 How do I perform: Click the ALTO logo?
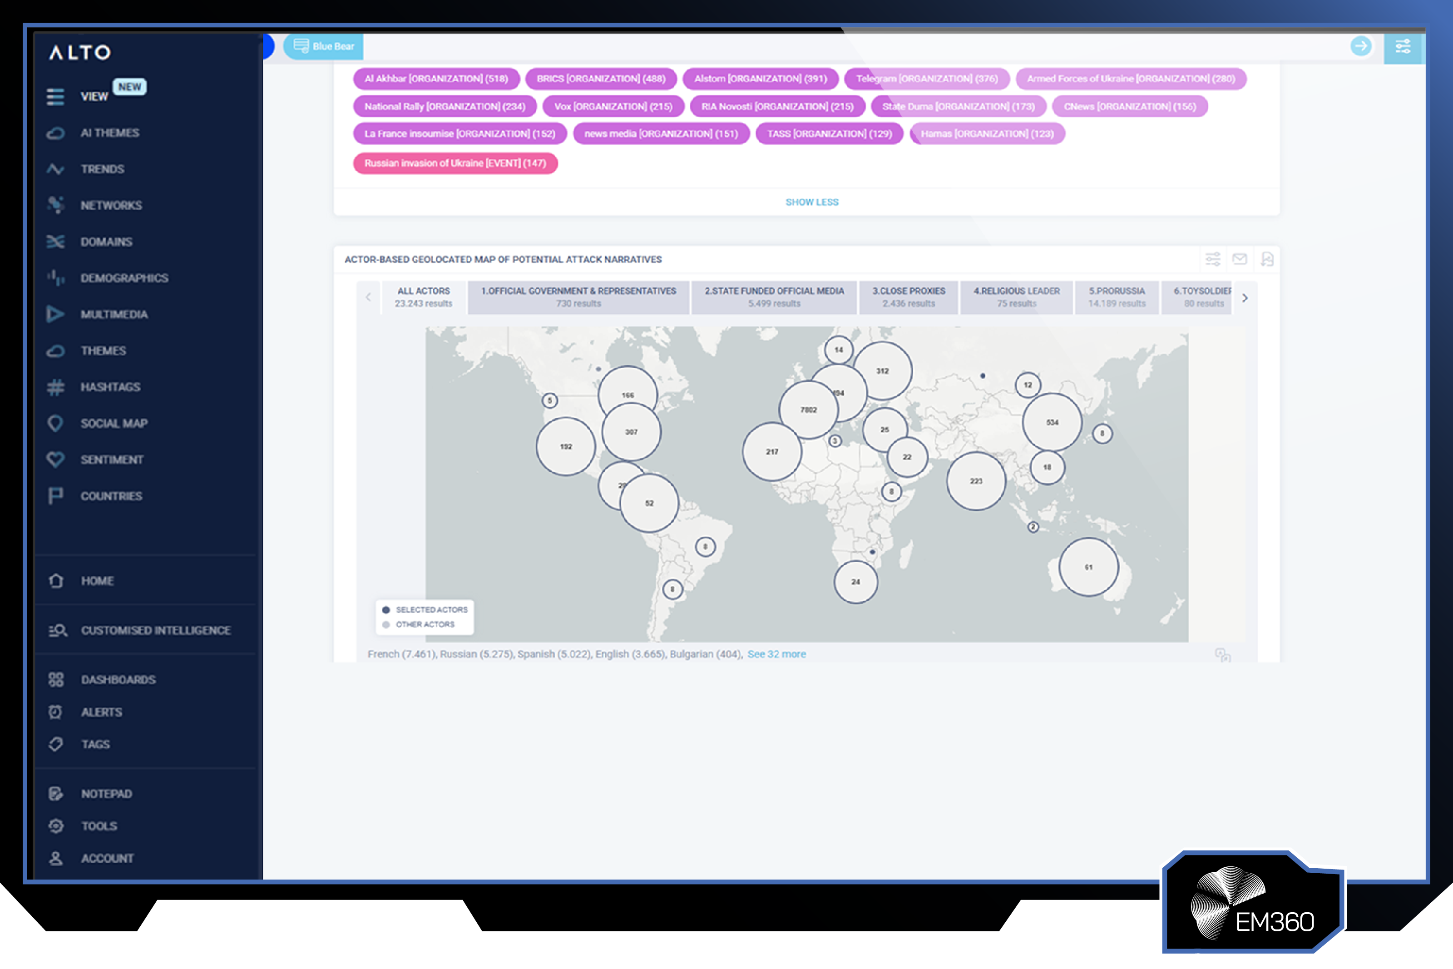(x=80, y=53)
